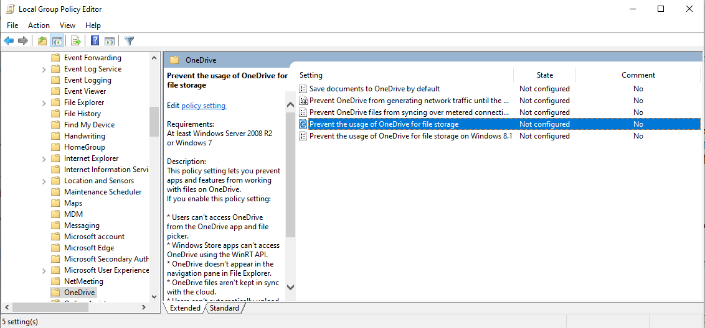
Task: Open the View menu
Action: pyautogui.click(x=67, y=25)
